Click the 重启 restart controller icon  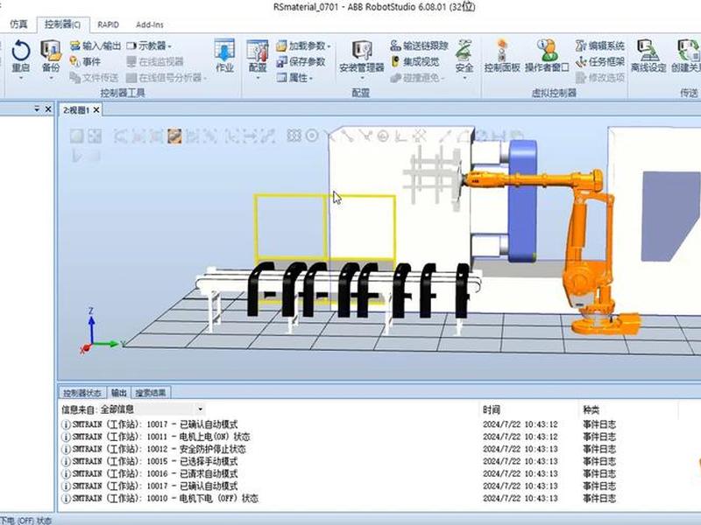tap(20, 56)
